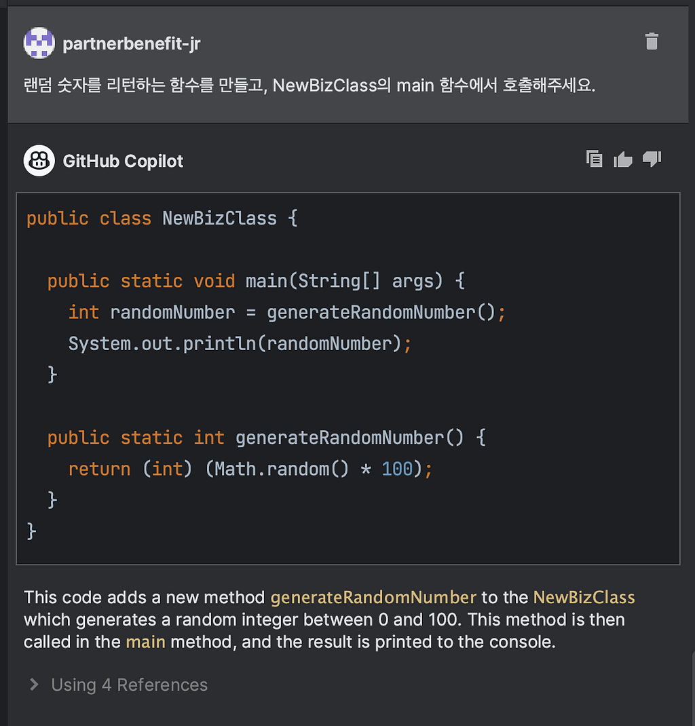Image resolution: width=695 pixels, height=726 pixels.
Task: Click the class declaration line in code block
Action: tap(162, 218)
